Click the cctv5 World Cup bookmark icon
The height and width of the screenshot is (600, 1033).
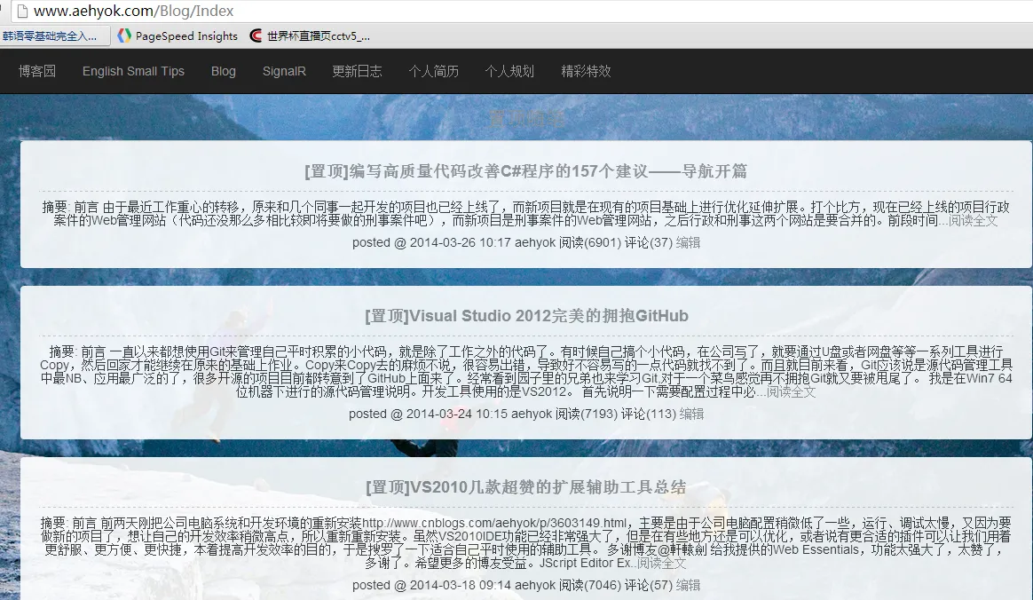(256, 36)
